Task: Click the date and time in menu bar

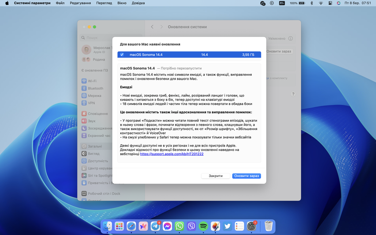Action: coord(357,3)
